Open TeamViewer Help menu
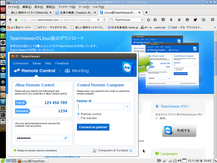Viewport: 217px width, 163px height. 48,63
